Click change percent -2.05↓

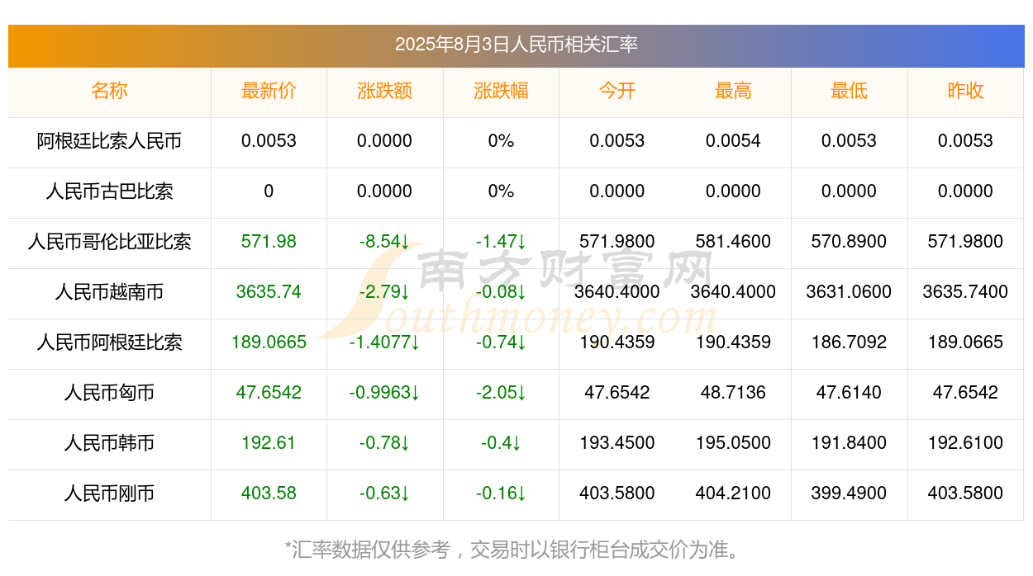(x=501, y=393)
